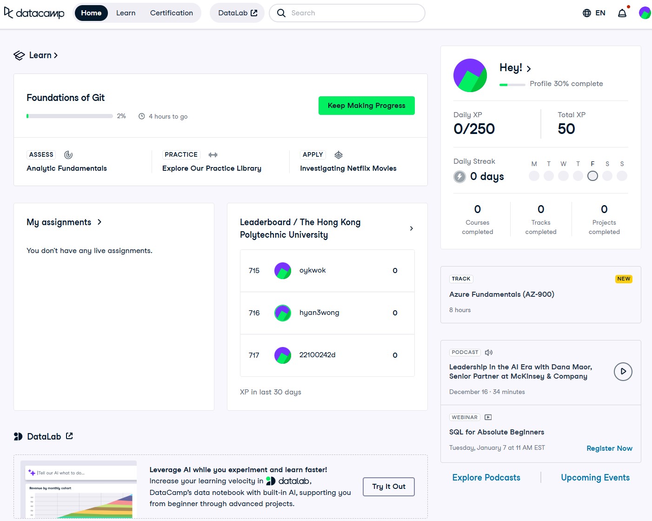
Task: Click the podcast speaker icon
Action: click(489, 353)
